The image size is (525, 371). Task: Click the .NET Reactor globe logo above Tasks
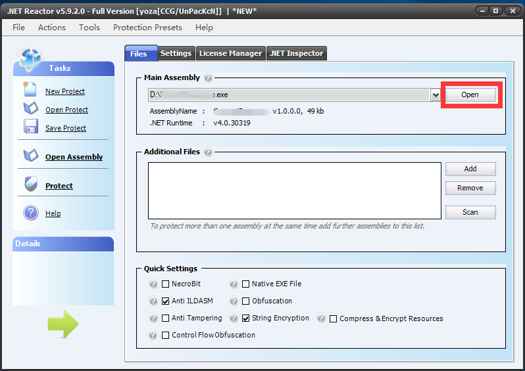coord(30,58)
